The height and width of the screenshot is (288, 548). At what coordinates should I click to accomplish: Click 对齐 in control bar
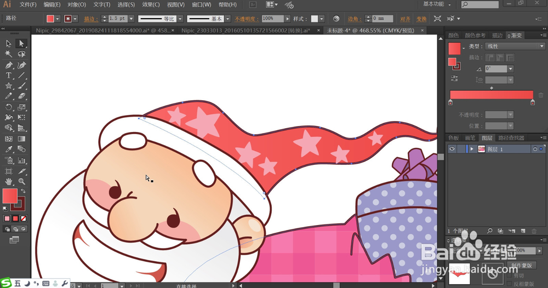click(x=405, y=19)
